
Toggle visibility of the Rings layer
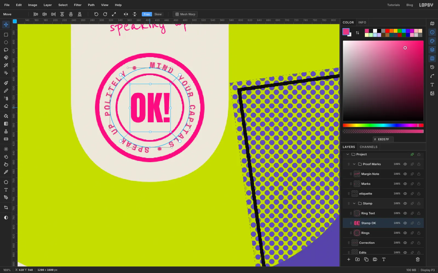(x=405, y=233)
